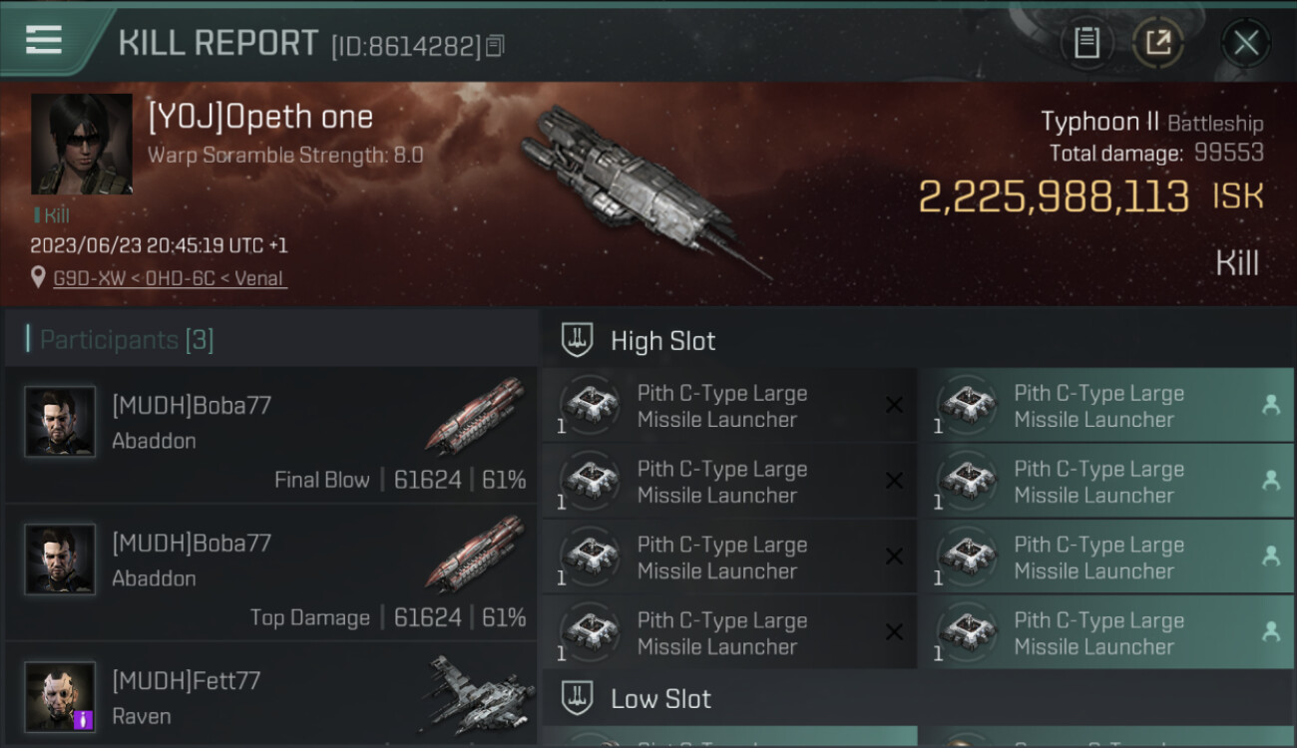Click the first dropped launcher's person icon

[1271, 405]
